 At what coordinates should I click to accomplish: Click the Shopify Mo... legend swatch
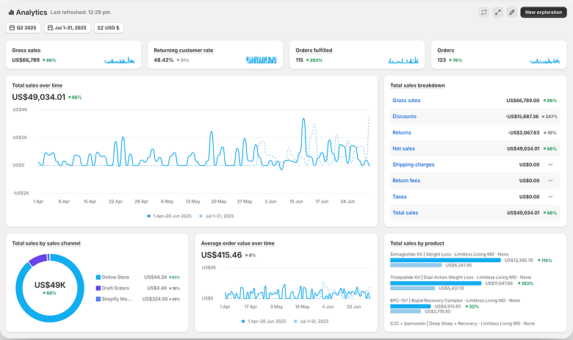[98, 299]
